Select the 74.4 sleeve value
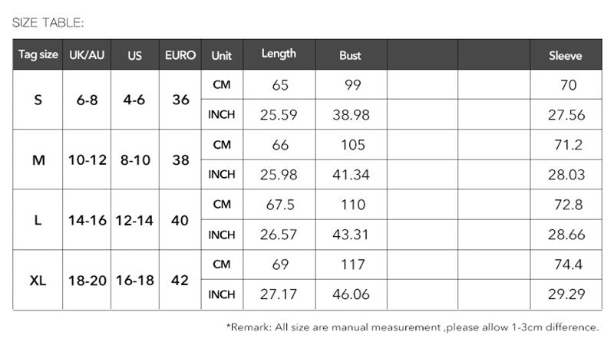The width and height of the screenshot is (614, 345). coord(568,265)
